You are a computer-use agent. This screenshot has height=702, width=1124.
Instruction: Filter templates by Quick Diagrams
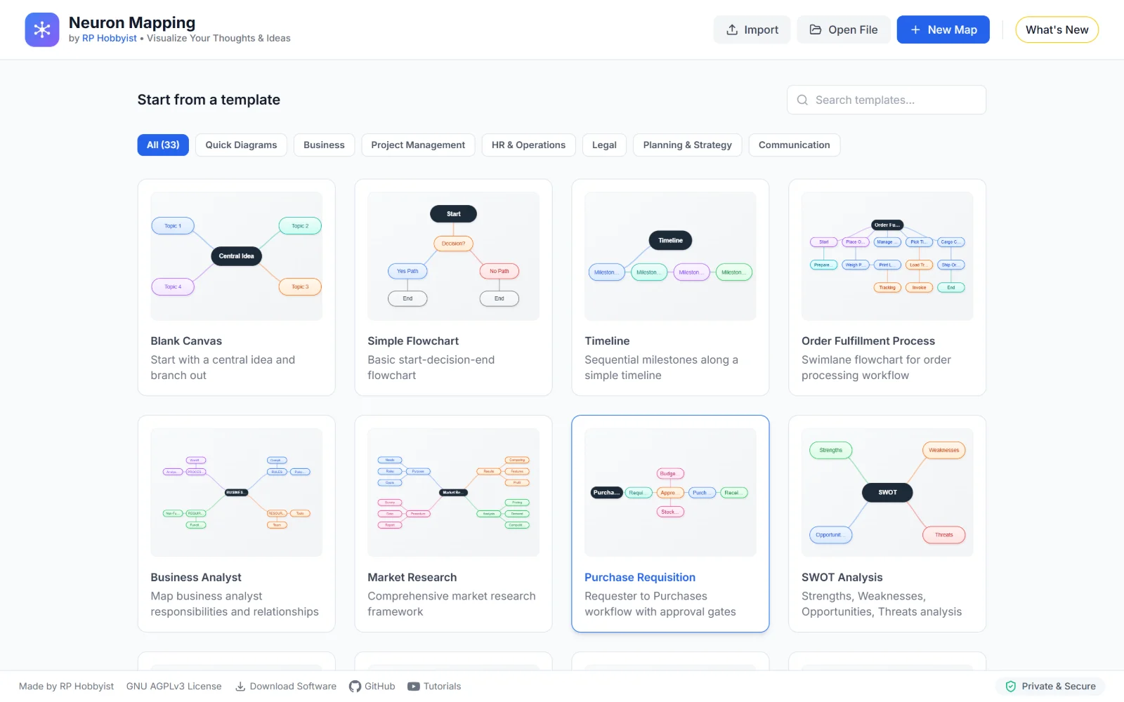[x=241, y=145]
